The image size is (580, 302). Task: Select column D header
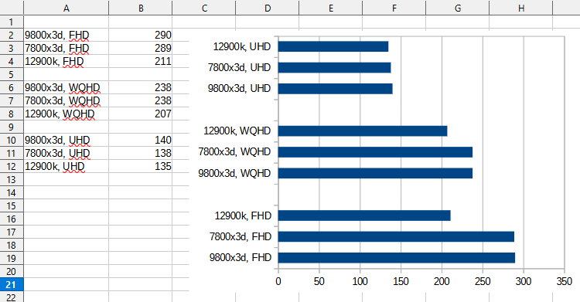tap(268, 8)
